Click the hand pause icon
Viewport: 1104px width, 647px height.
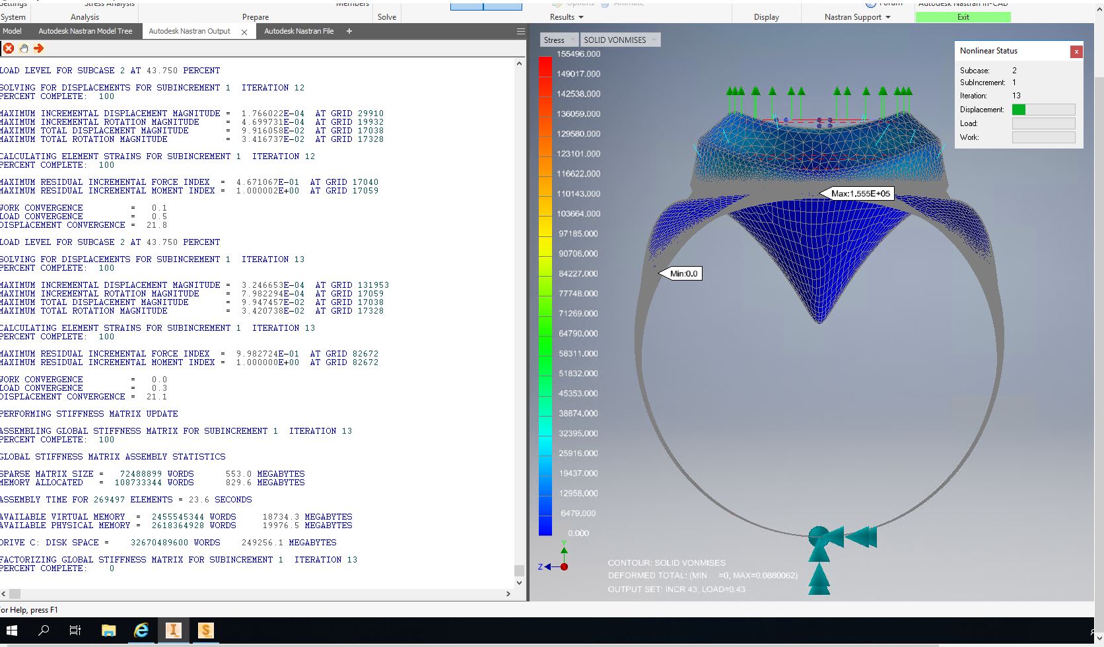24,48
